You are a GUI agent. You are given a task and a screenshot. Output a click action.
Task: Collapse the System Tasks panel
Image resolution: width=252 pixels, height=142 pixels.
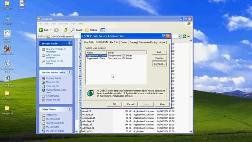pyautogui.click(x=70, y=43)
